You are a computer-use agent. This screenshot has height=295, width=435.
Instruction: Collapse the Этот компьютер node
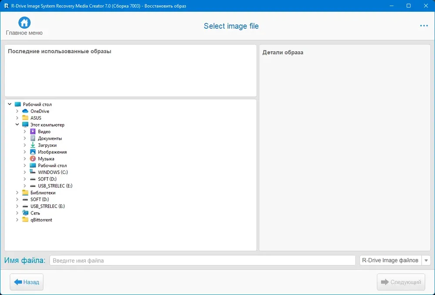(17, 124)
